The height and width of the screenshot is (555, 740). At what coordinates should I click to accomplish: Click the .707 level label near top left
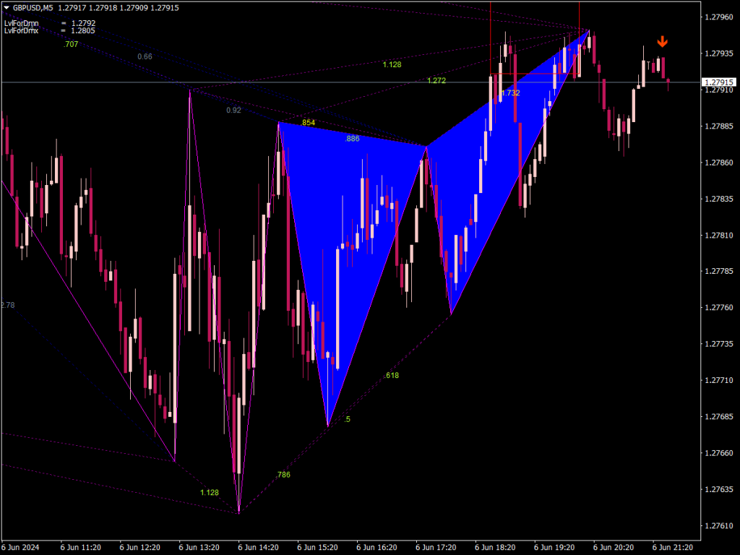[x=69, y=44]
